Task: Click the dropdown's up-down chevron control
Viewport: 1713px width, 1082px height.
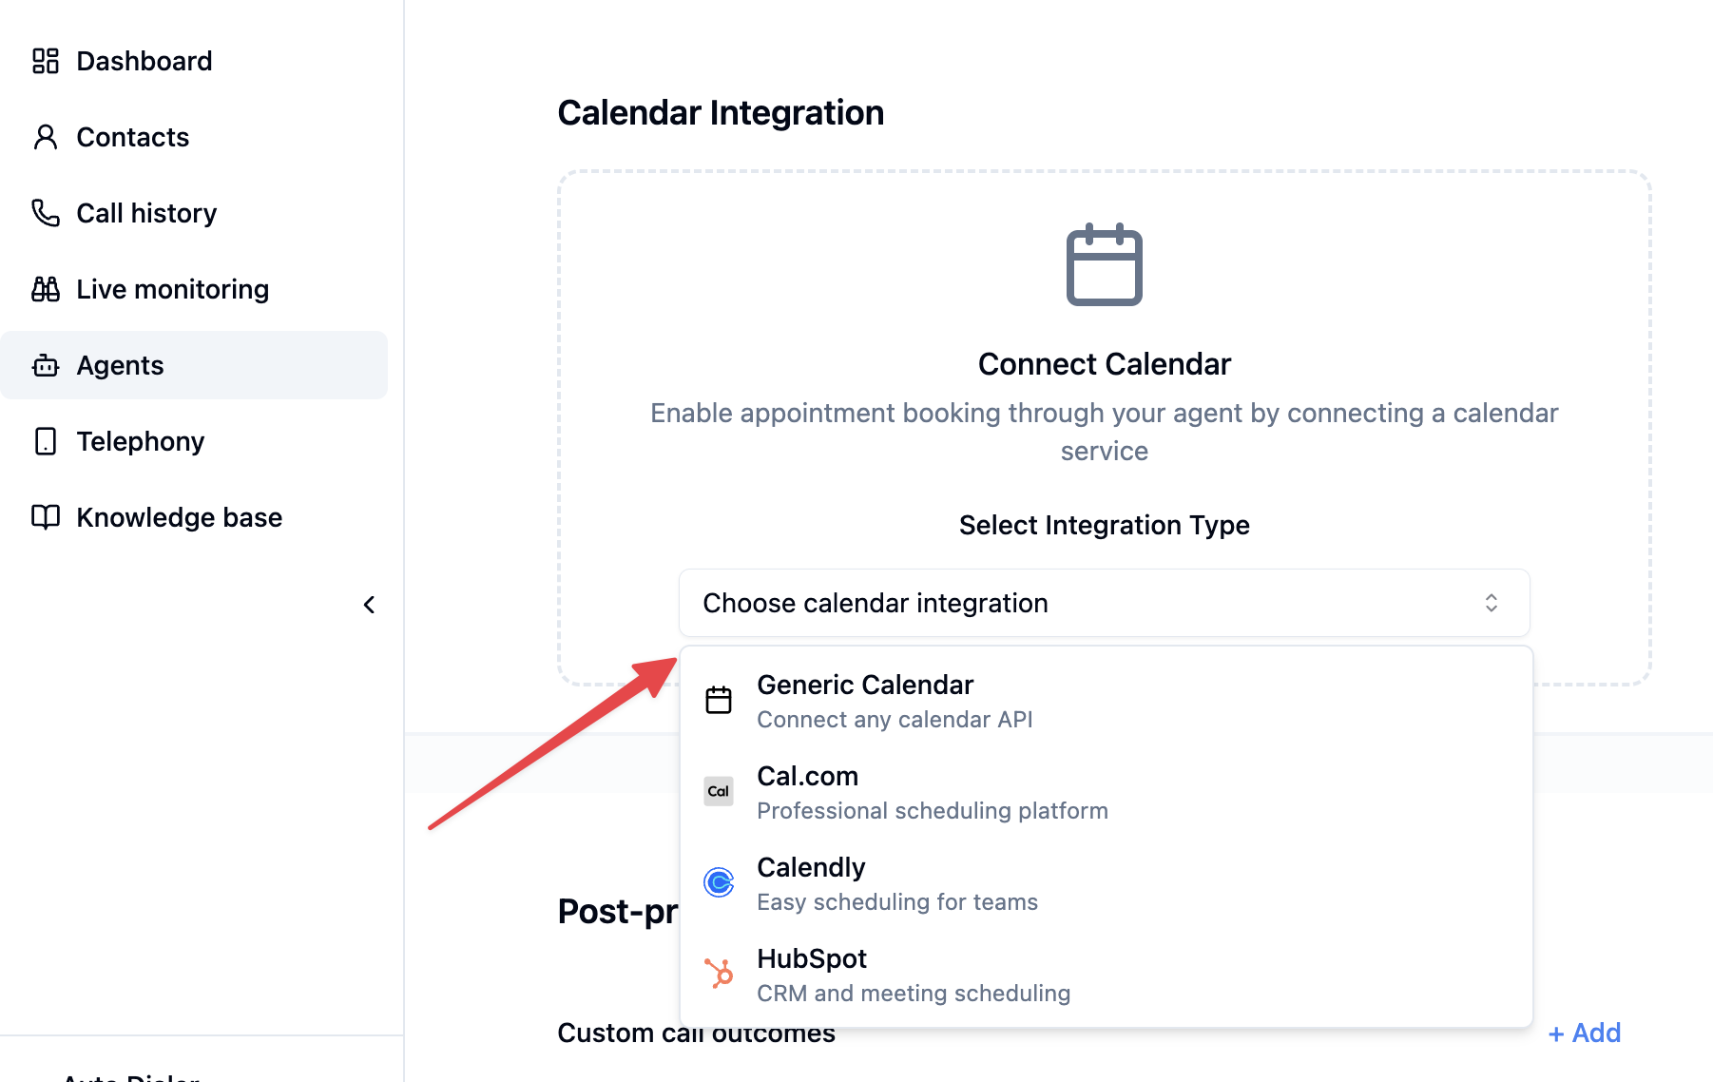Action: [x=1492, y=603]
